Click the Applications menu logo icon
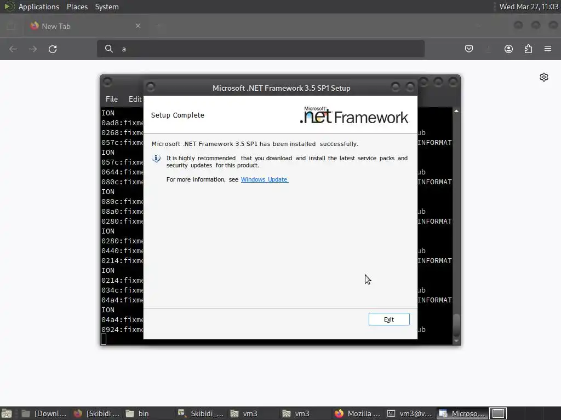The width and height of the screenshot is (561, 420). [9, 7]
